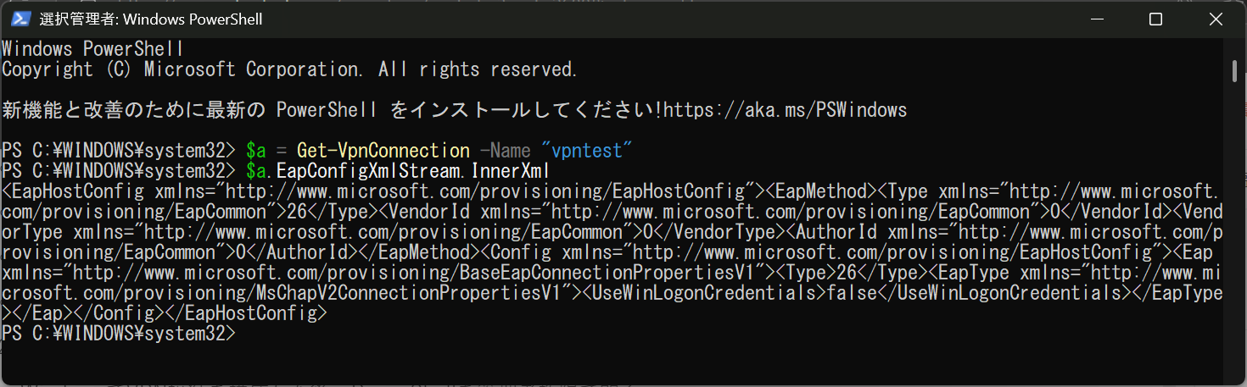The width and height of the screenshot is (1247, 387).
Task: Click the https://aka.ms/PSWindows URL
Action: 786,110
